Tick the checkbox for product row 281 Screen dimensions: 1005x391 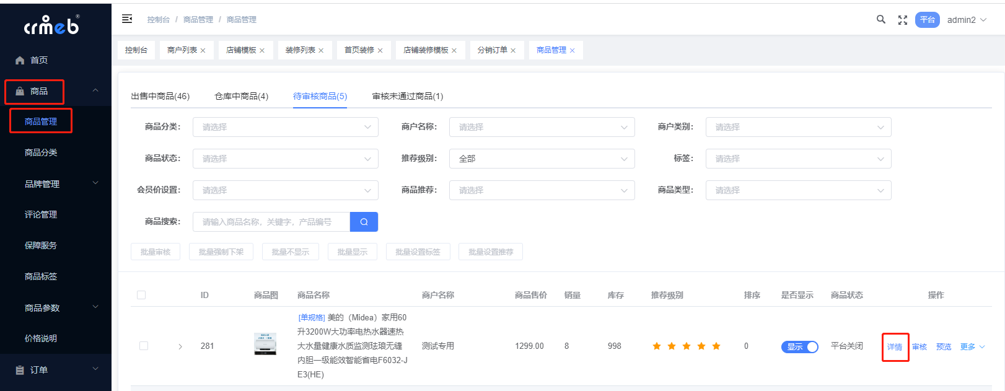(144, 346)
